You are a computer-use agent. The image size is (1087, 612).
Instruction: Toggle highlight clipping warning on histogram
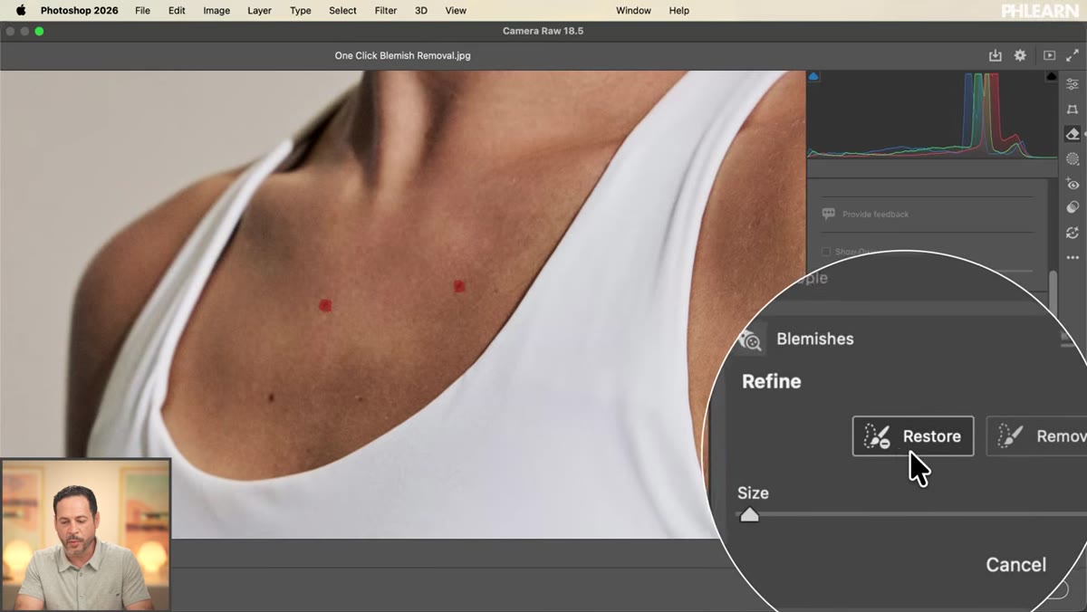click(1052, 77)
